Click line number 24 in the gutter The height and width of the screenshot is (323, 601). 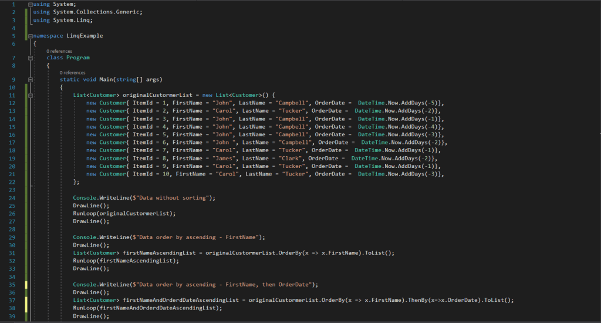click(x=13, y=198)
